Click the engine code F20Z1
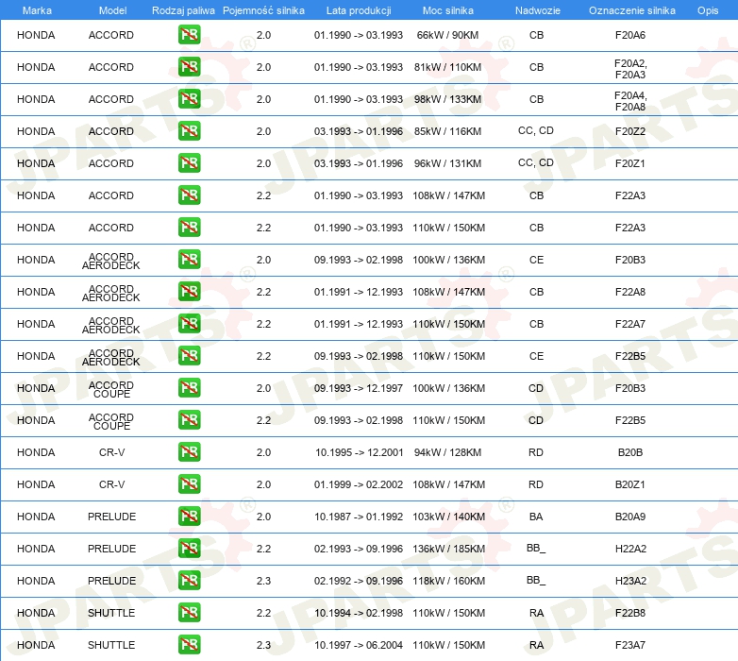The image size is (738, 661). coord(630,163)
